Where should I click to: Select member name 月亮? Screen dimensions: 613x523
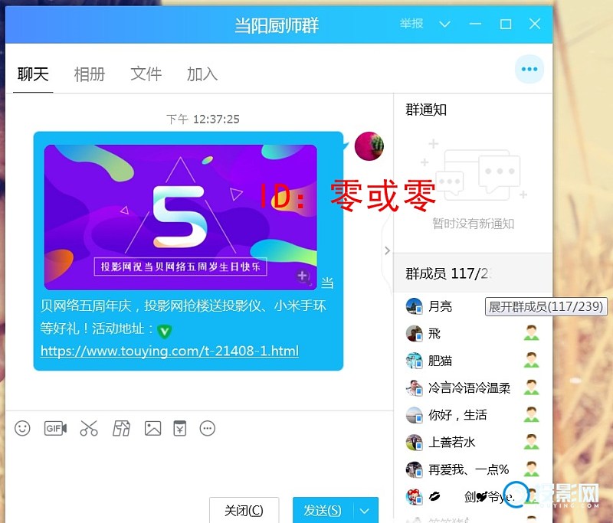(x=440, y=306)
